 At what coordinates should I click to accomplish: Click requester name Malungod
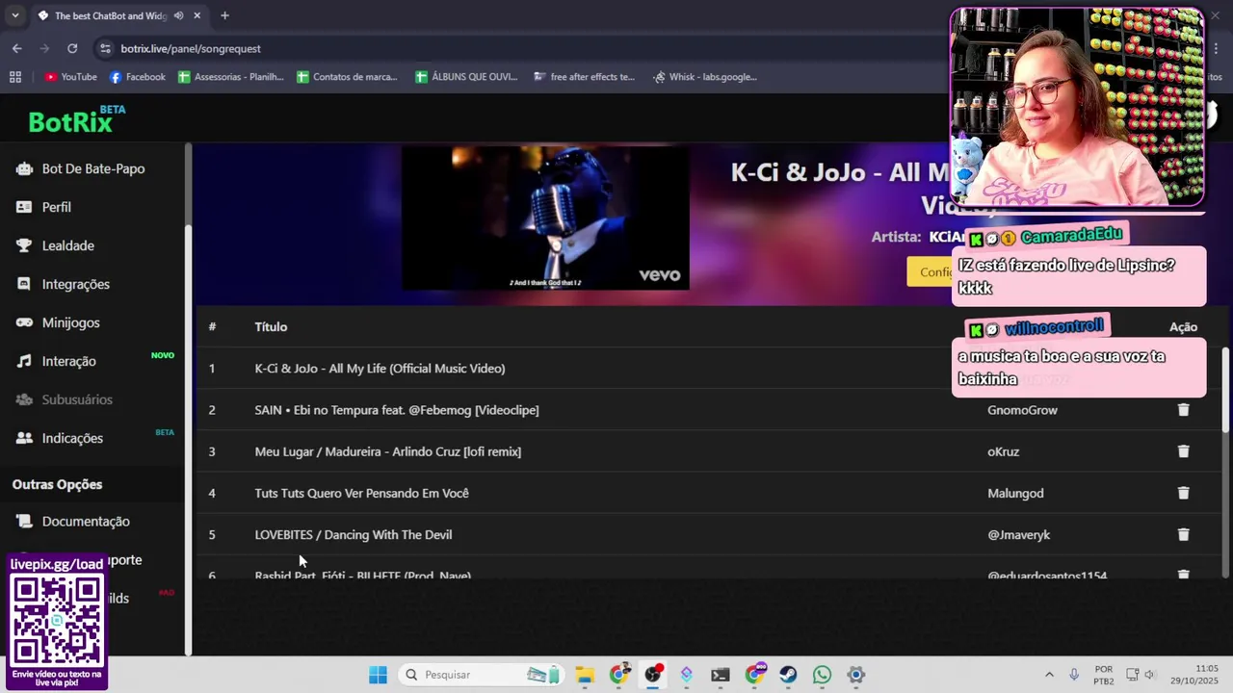coord(1015,493)
